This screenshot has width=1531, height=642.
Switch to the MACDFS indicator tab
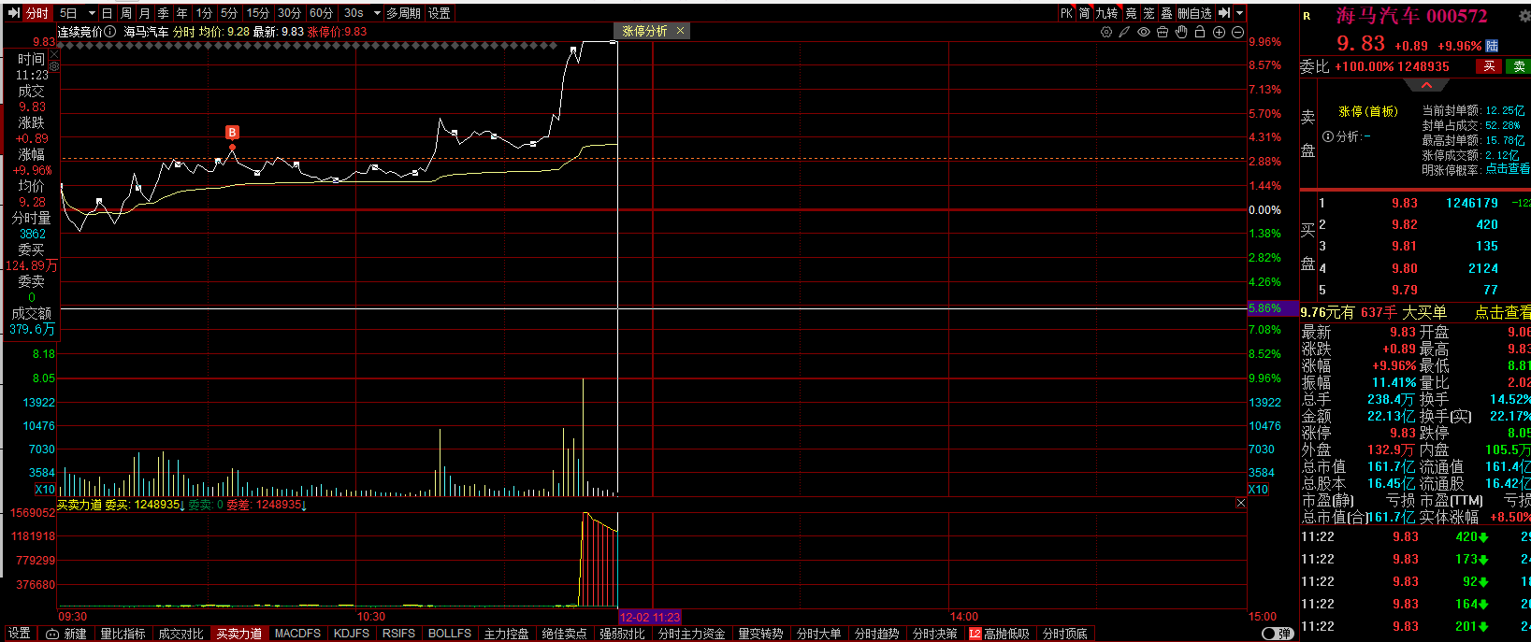[297, 634]
